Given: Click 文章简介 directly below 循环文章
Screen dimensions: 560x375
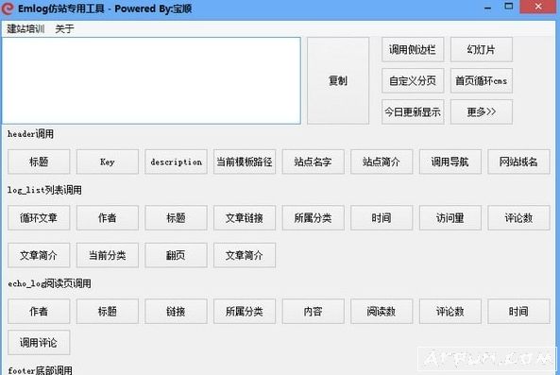Looking at the screenshot, I should click(x=39, y=255).
